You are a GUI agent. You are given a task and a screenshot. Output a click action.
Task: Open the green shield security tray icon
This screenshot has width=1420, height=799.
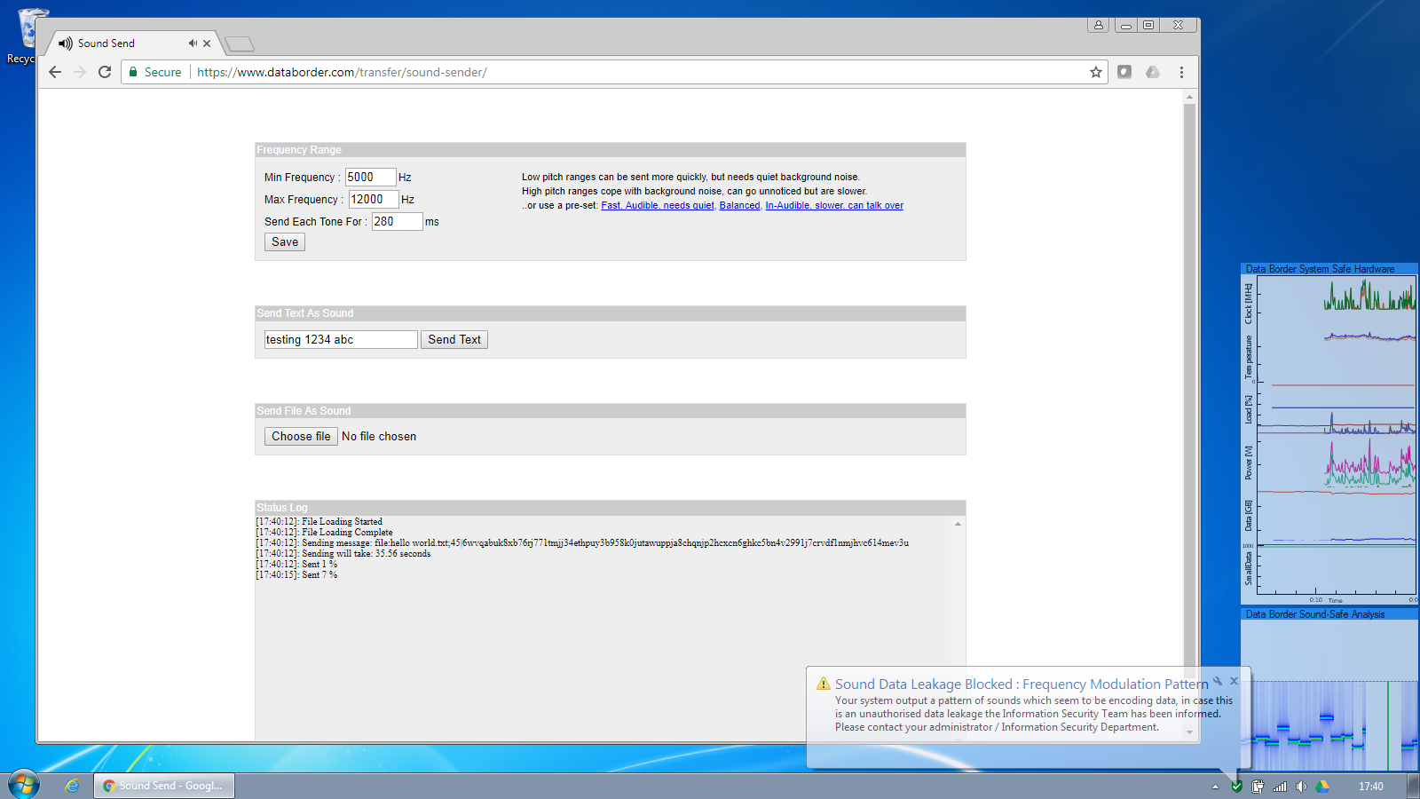(1236, 786)
